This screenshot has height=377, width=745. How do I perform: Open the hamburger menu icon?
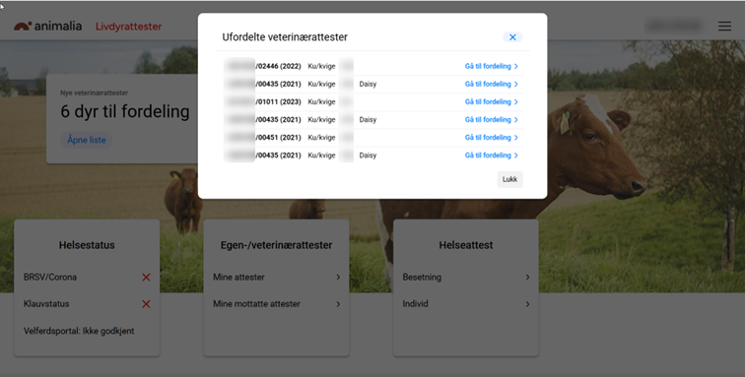point(724,27)
